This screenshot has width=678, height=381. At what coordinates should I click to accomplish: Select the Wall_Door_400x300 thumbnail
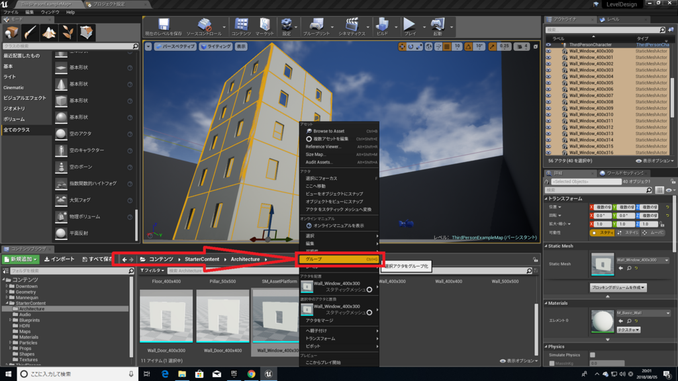(166, 317)
